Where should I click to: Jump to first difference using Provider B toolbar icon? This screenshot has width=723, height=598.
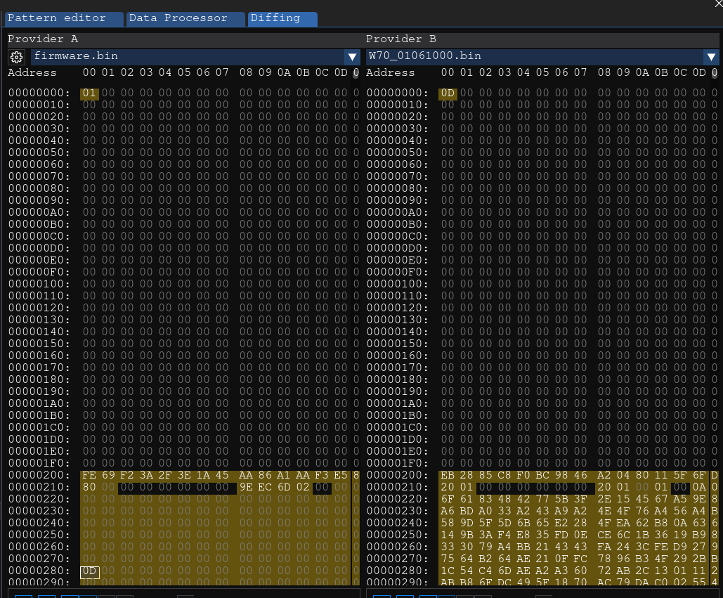coord(382,595)
